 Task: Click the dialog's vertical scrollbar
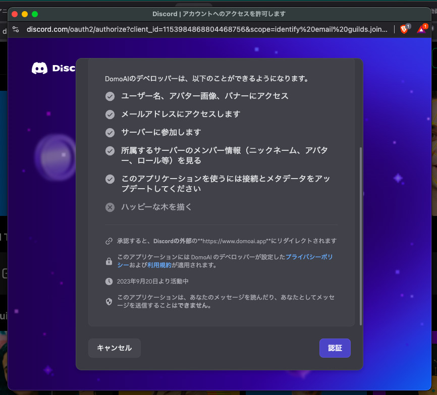pos(361,236)
